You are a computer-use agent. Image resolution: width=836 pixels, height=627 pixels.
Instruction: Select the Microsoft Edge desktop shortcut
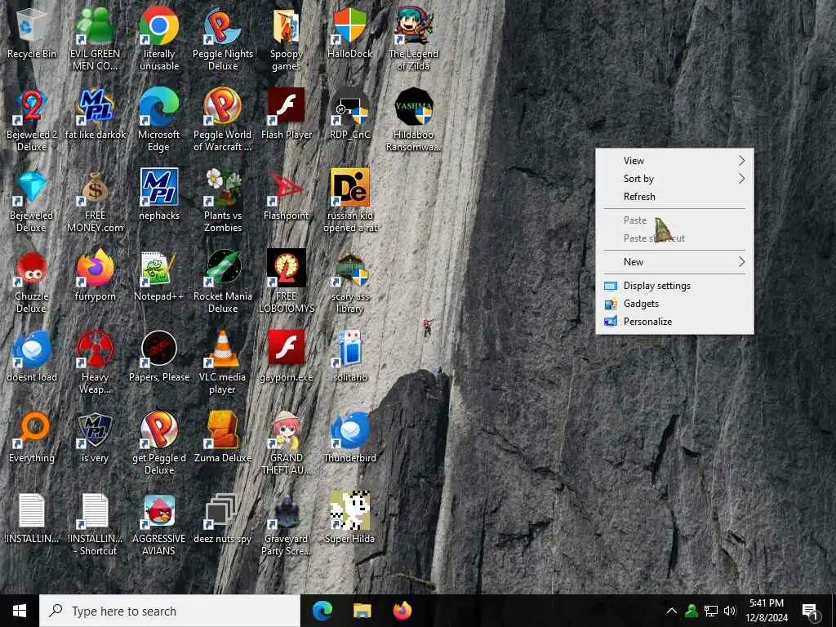tap(159, 119)
